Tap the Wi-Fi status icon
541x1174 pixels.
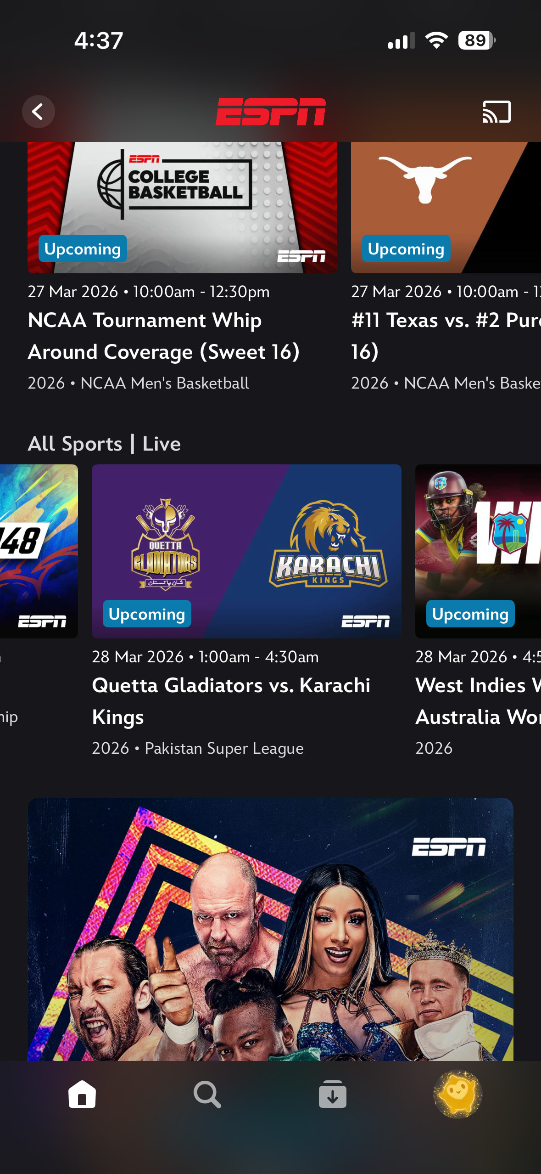pyautogui.click(x=436, y=40)
